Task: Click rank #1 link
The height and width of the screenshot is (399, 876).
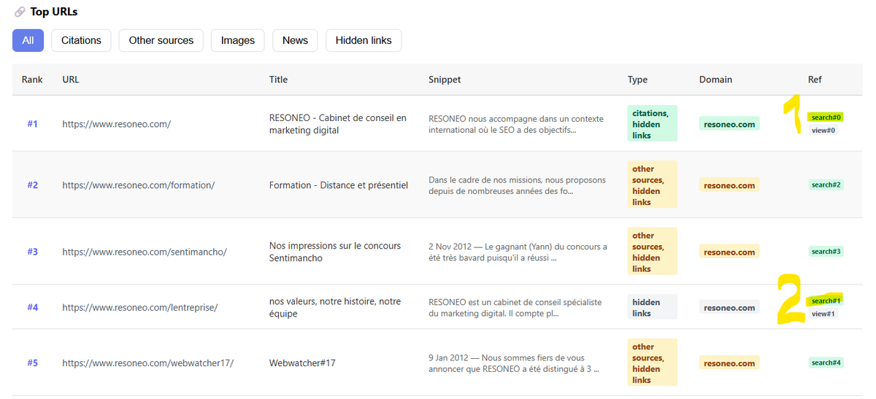Action: click(x=32, y=124)
